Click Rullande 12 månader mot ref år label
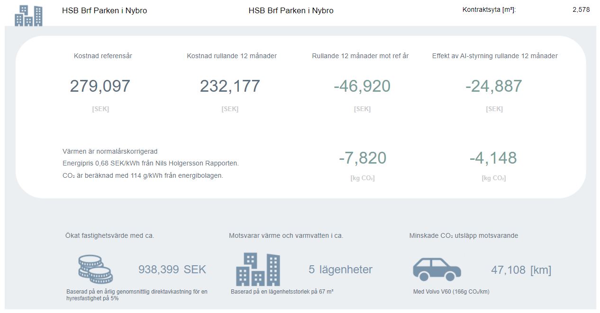This screenshot has height=313, width=600. pos(360,56)
